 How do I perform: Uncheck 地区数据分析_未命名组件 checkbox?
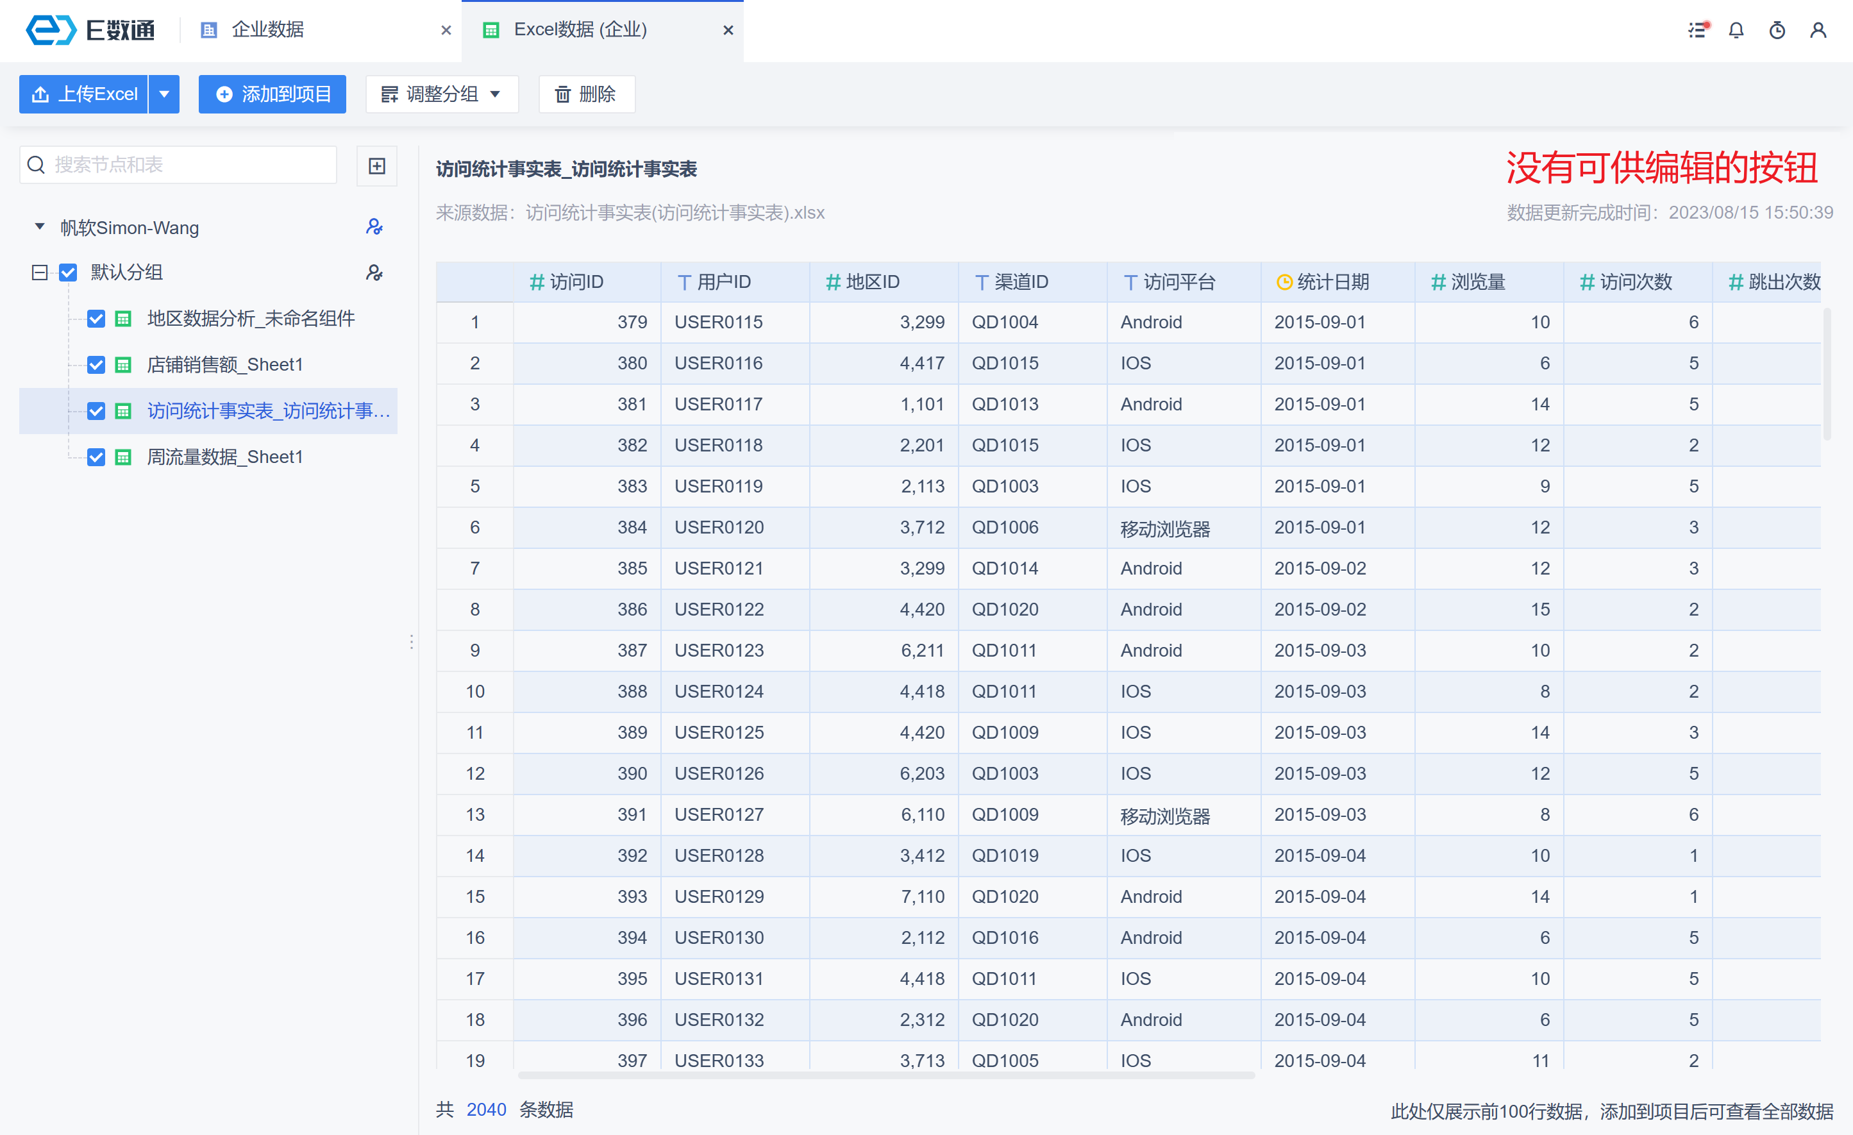pos(96,319)
